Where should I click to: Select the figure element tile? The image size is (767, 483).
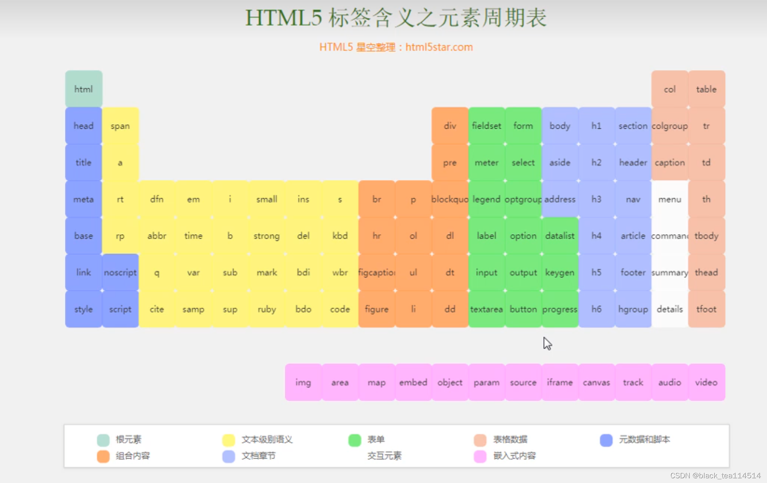pyautogui.click(x=376, y=309)
